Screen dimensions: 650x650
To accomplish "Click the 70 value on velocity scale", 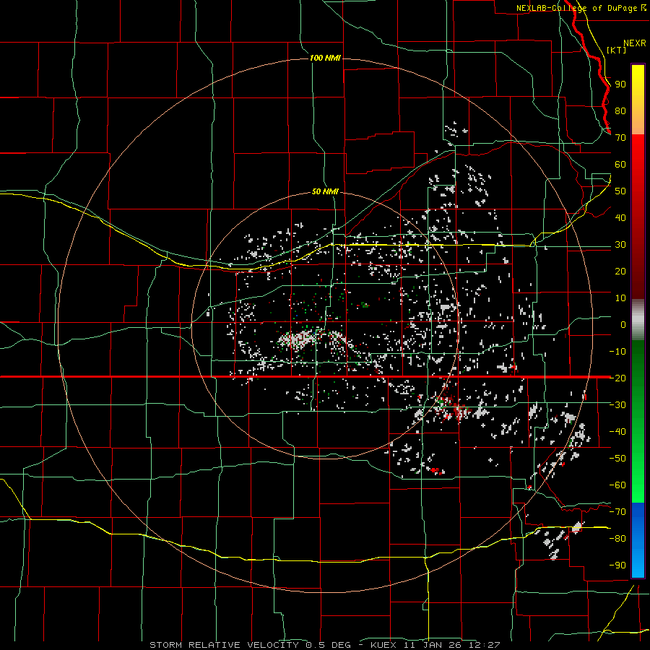I will point(620,138).
